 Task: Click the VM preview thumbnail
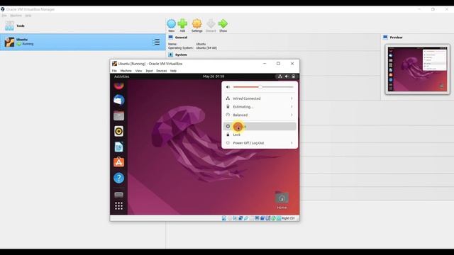coord(418,69)
